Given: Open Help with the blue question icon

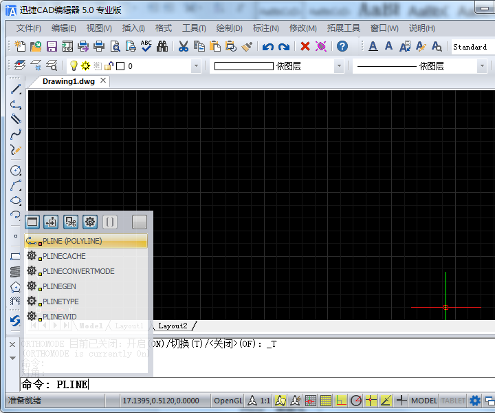Looking at the screenshot, I should click(342, 46).
